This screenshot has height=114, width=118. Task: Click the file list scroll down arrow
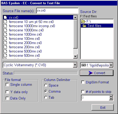(x=75, y=56)
